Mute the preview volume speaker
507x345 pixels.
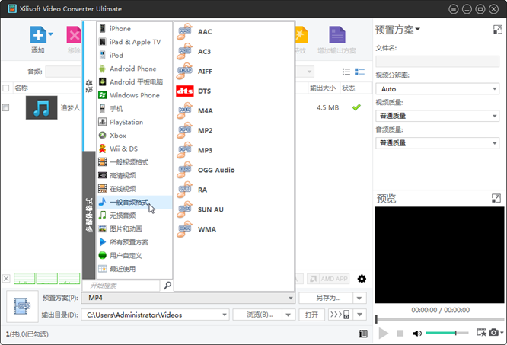tap(416, 333)
